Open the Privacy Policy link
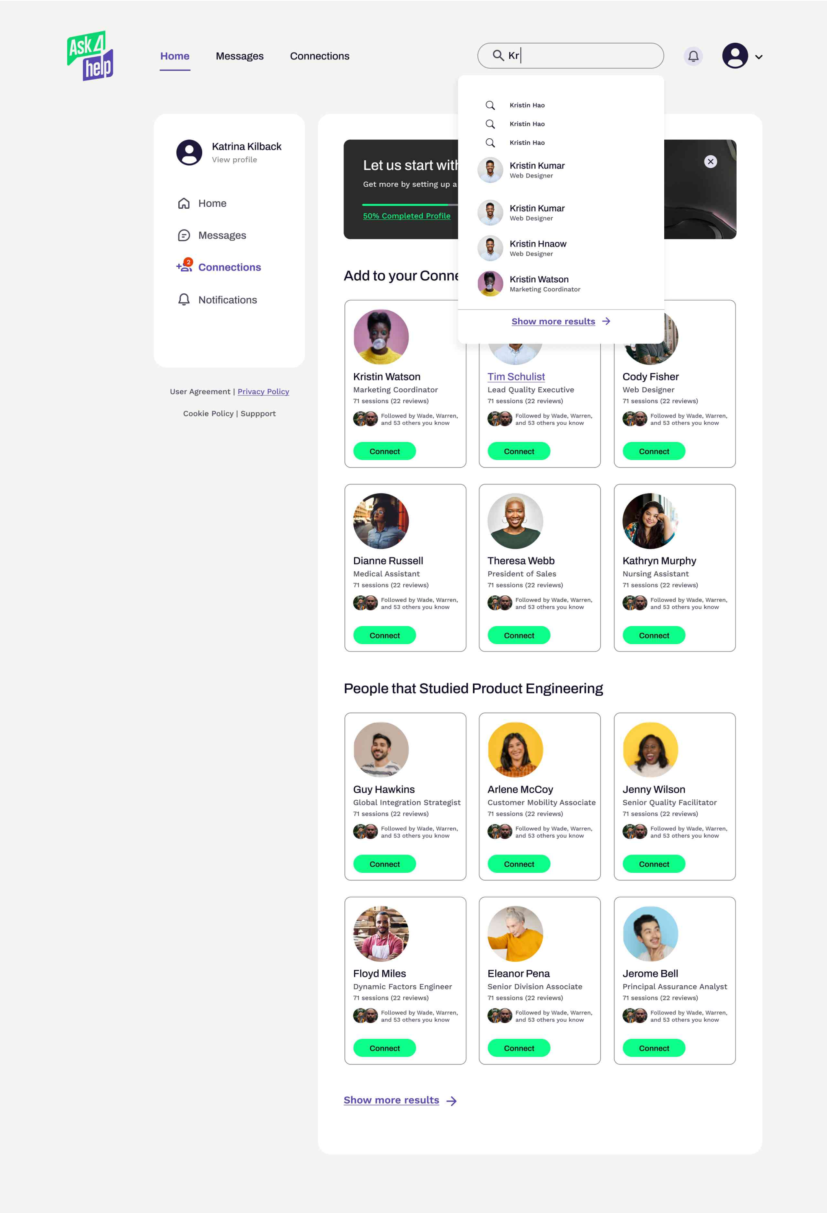Image resolution: width=827 pixels, height=1213 pixels. (x=263, y=391)
